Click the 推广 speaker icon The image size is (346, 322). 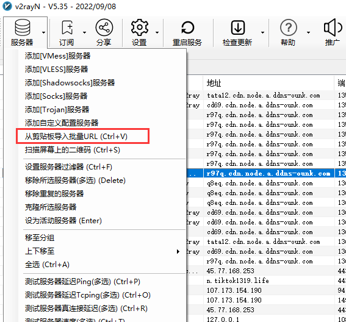(333, 27)
